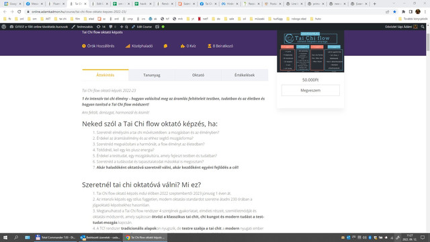Click the green status dot in admin bar

pyautogui.click(x=163, y=27)
